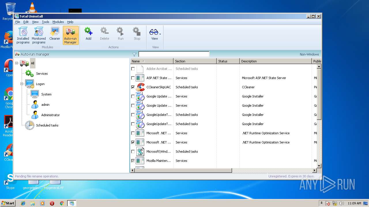This screenshot has width=369, height=207.
Task: Open the Modules menu
Action: [58, 22]
